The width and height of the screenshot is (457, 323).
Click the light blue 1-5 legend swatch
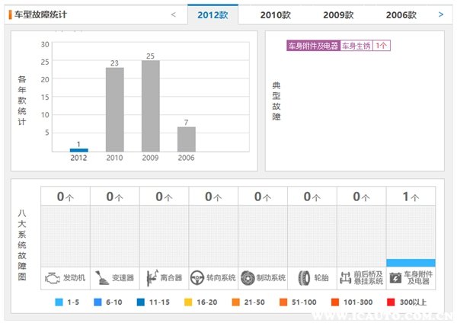pos(59,302)
